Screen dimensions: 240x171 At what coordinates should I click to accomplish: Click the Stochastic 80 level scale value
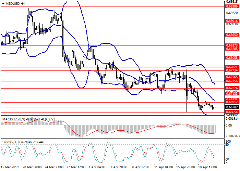pyautogui.click(x=228, y=145)
